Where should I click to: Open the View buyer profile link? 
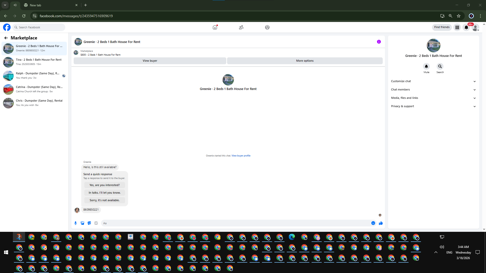241,156
